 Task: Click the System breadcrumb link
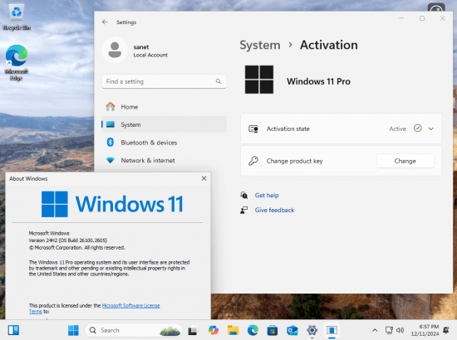260,45
